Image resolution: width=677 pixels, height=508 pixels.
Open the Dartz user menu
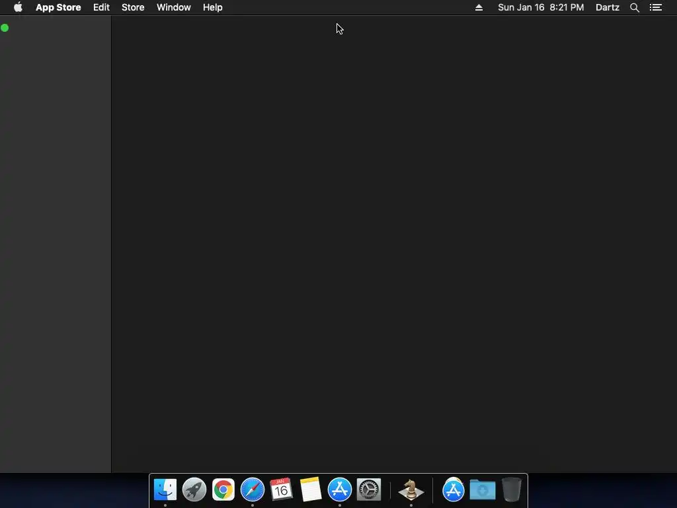point(608,7)
